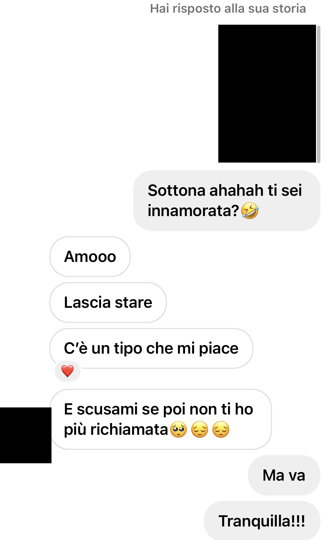Open the blacked-out sender avatar
This screenshot has height=540, width=331.
pos(26,435)
